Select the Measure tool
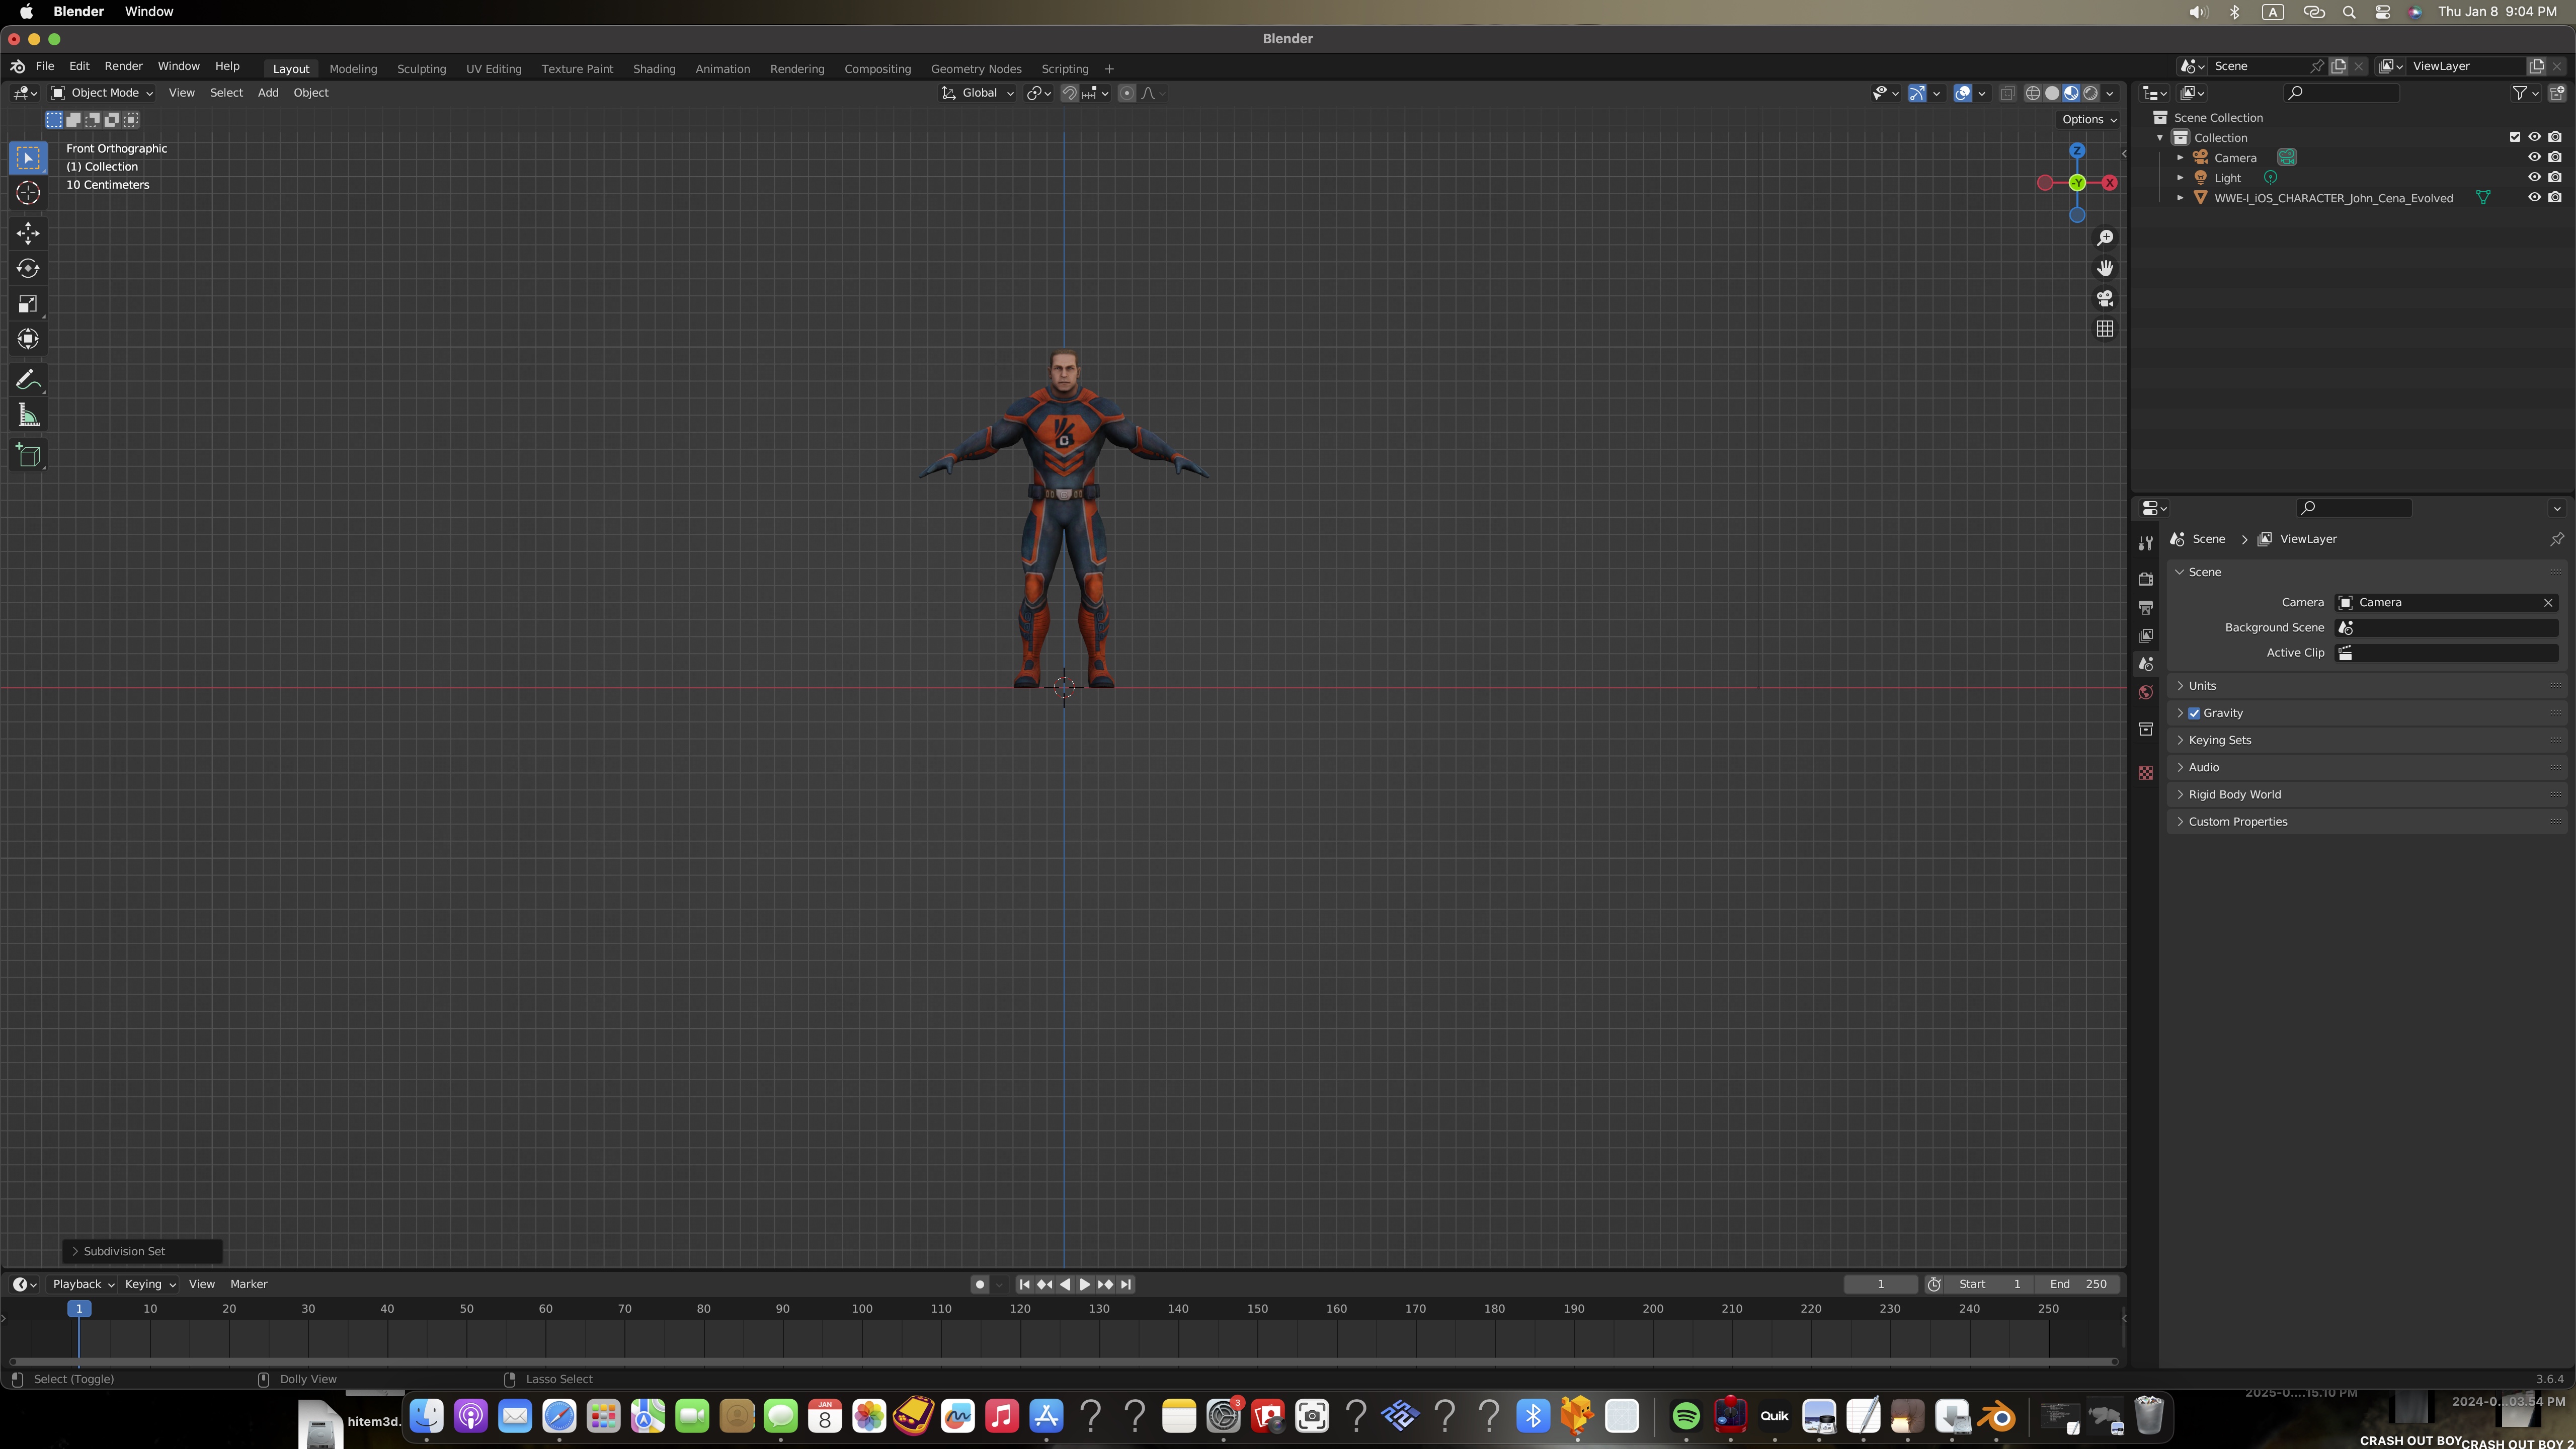 (28, 415)
